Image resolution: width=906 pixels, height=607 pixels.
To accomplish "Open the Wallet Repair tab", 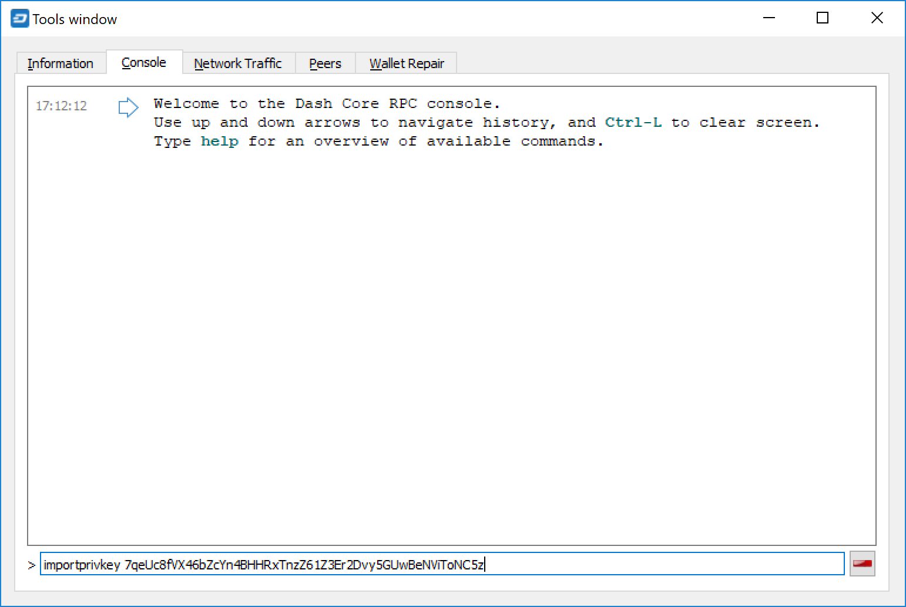I will [x=407, y=63].
